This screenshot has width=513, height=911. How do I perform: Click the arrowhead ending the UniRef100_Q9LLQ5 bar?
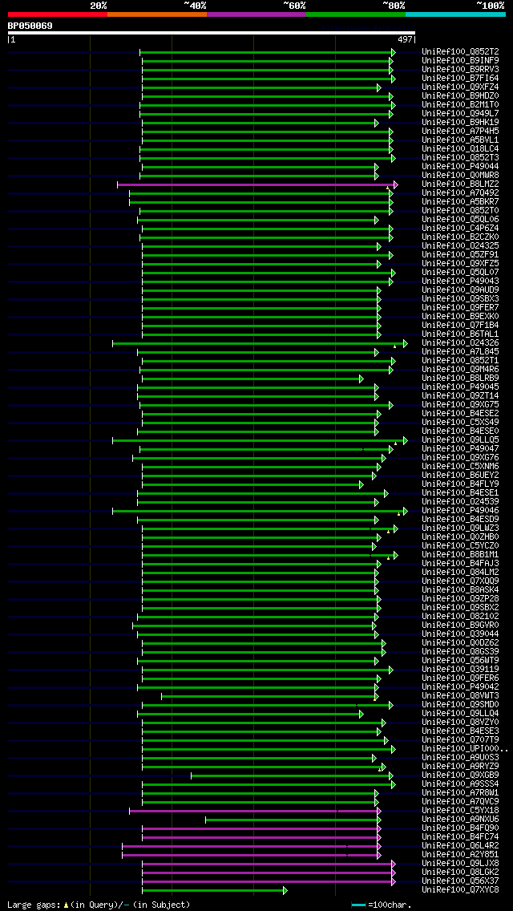(x=406, y=440)
